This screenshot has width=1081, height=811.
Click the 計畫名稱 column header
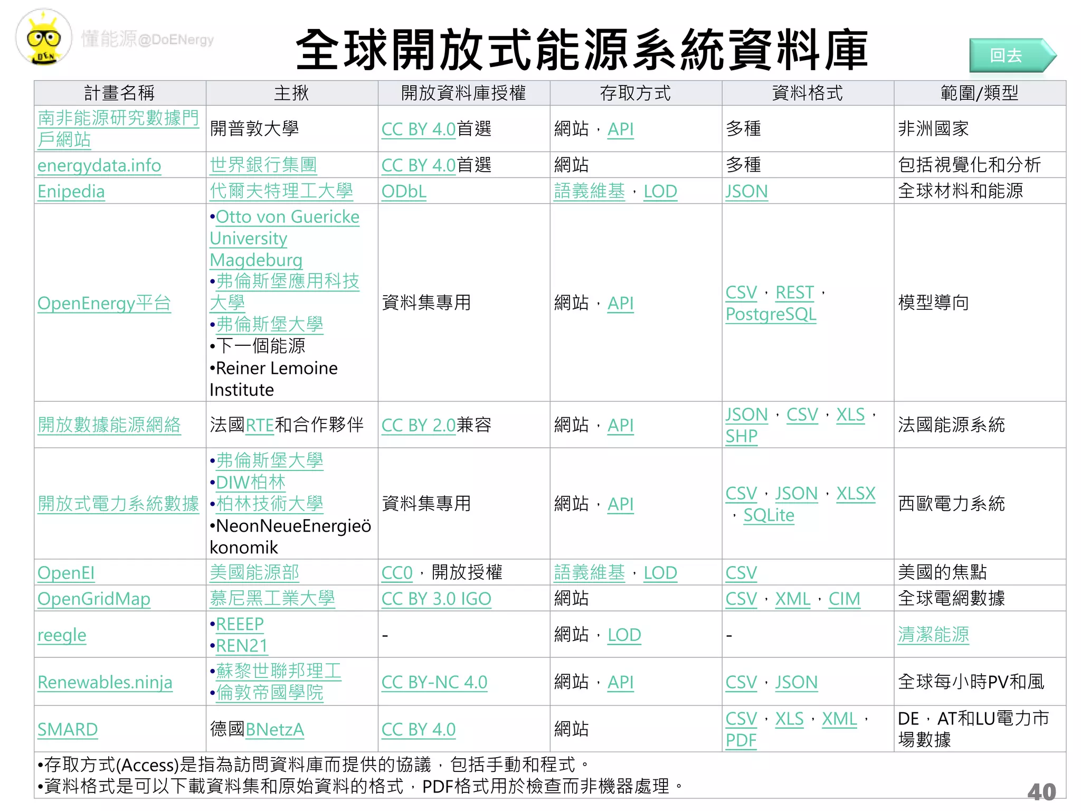(120, 93)
